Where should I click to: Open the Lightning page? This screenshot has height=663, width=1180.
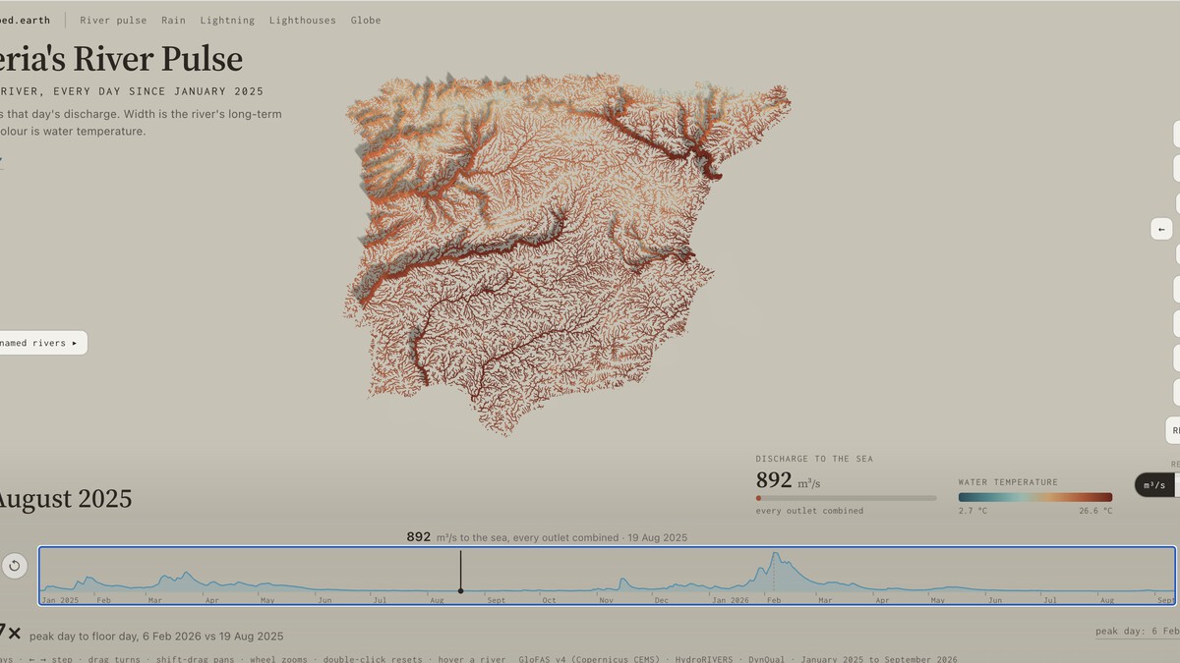[227, 20]
